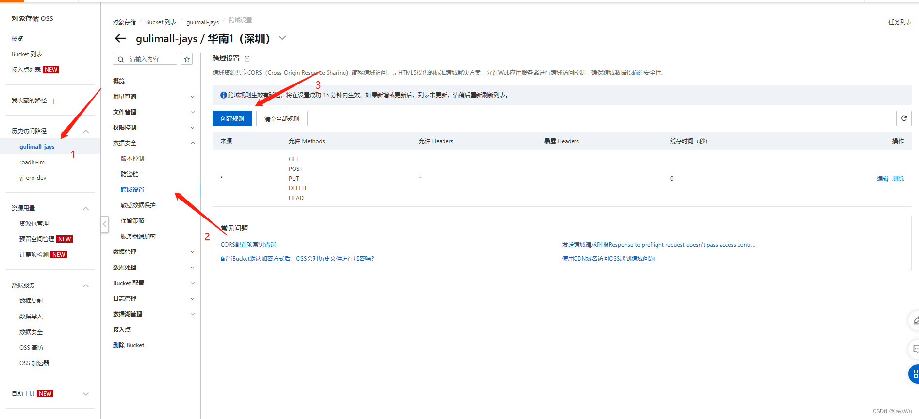
Task: Open 保留策略 in the bucket menu
Action: tap(132, 221)
